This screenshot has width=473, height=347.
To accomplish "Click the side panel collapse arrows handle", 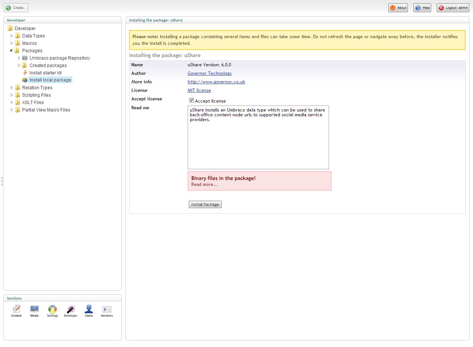I will tap(2, 181).
